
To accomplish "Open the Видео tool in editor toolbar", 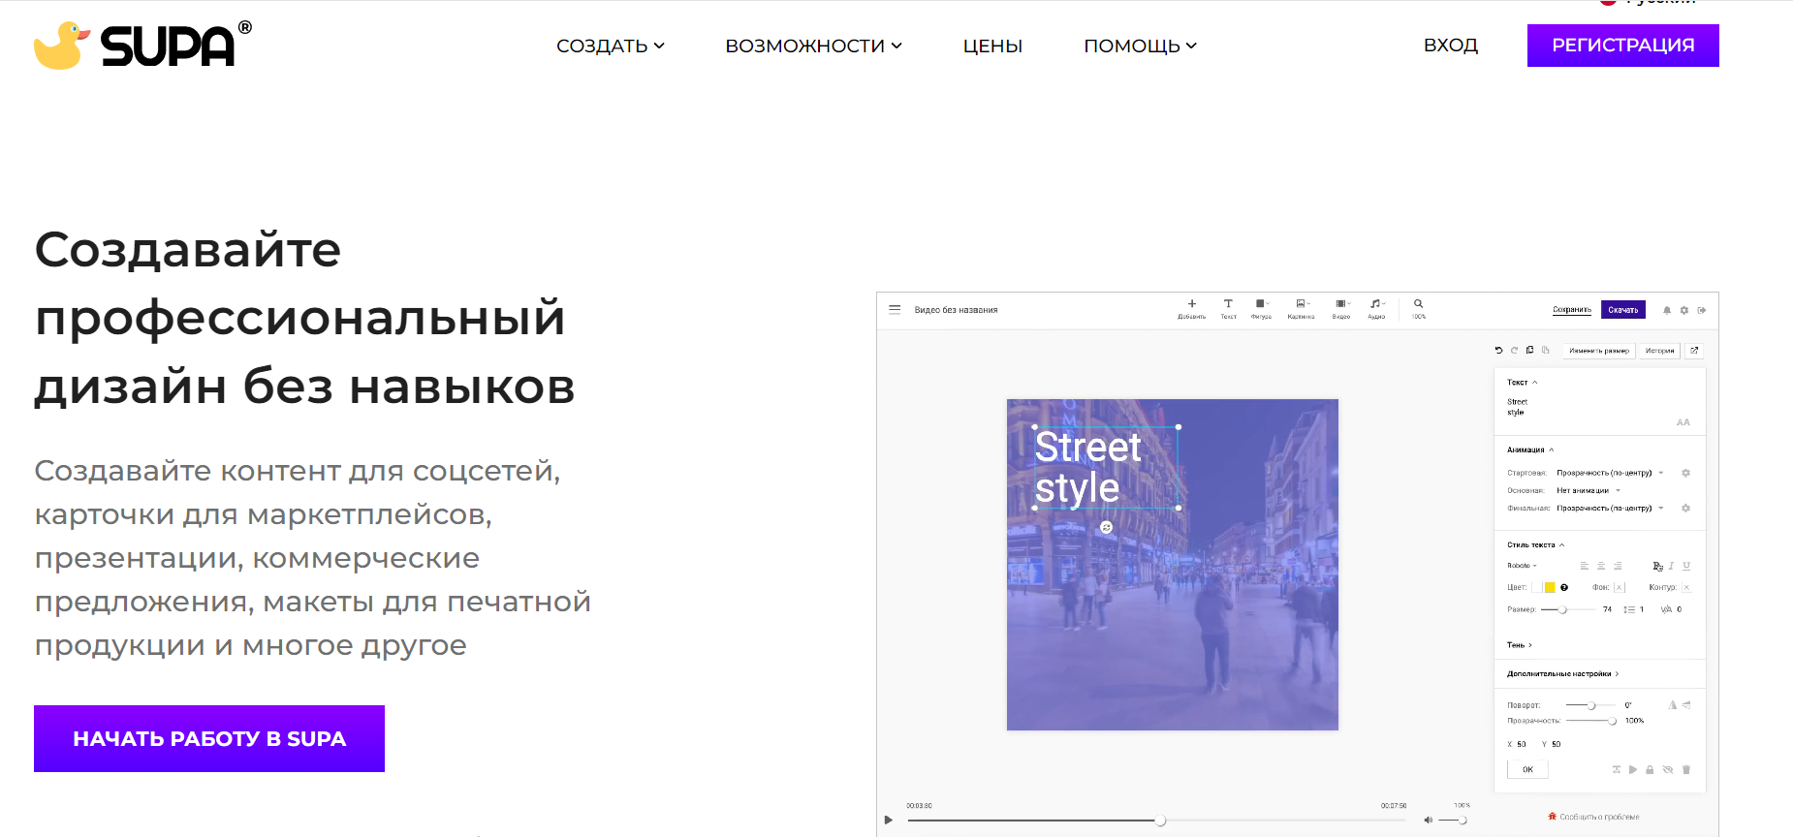I will click(1341, 309).
